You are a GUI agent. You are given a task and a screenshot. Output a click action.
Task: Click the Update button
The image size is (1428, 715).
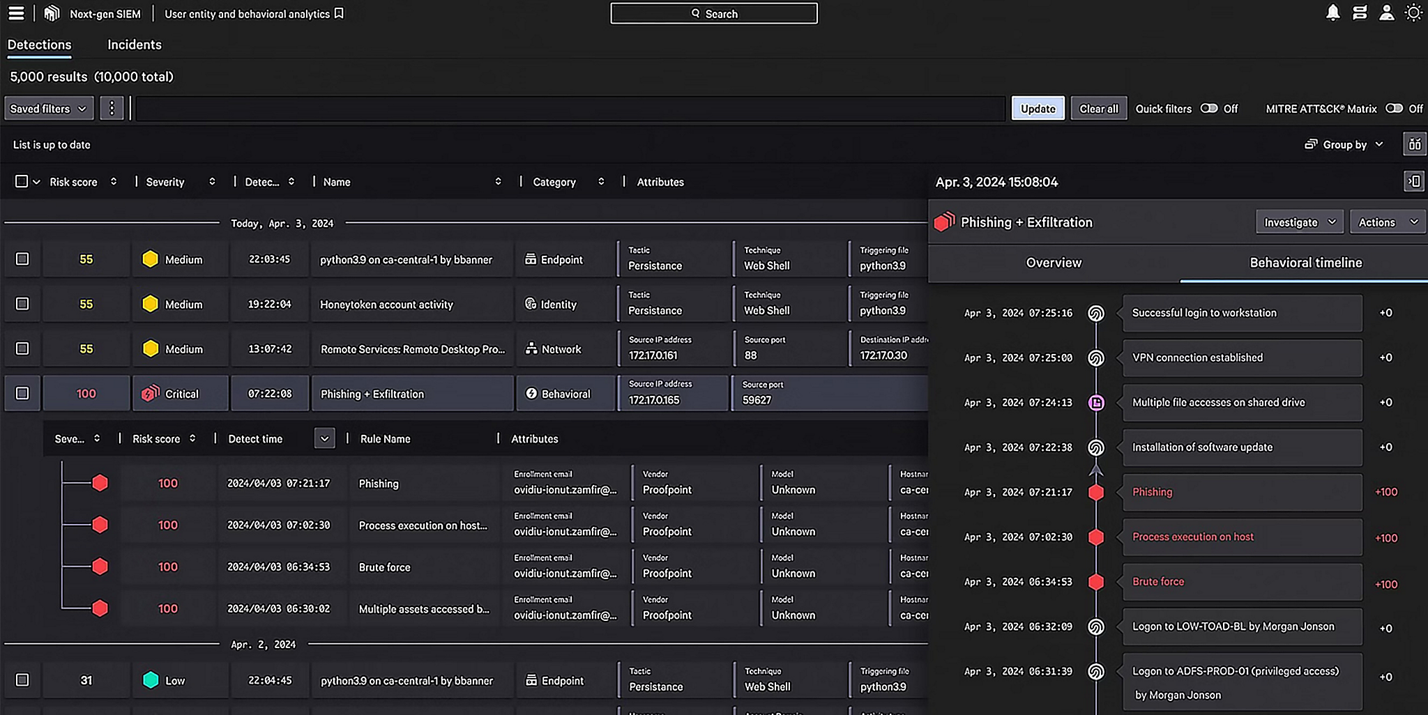tap(1038, 108)
